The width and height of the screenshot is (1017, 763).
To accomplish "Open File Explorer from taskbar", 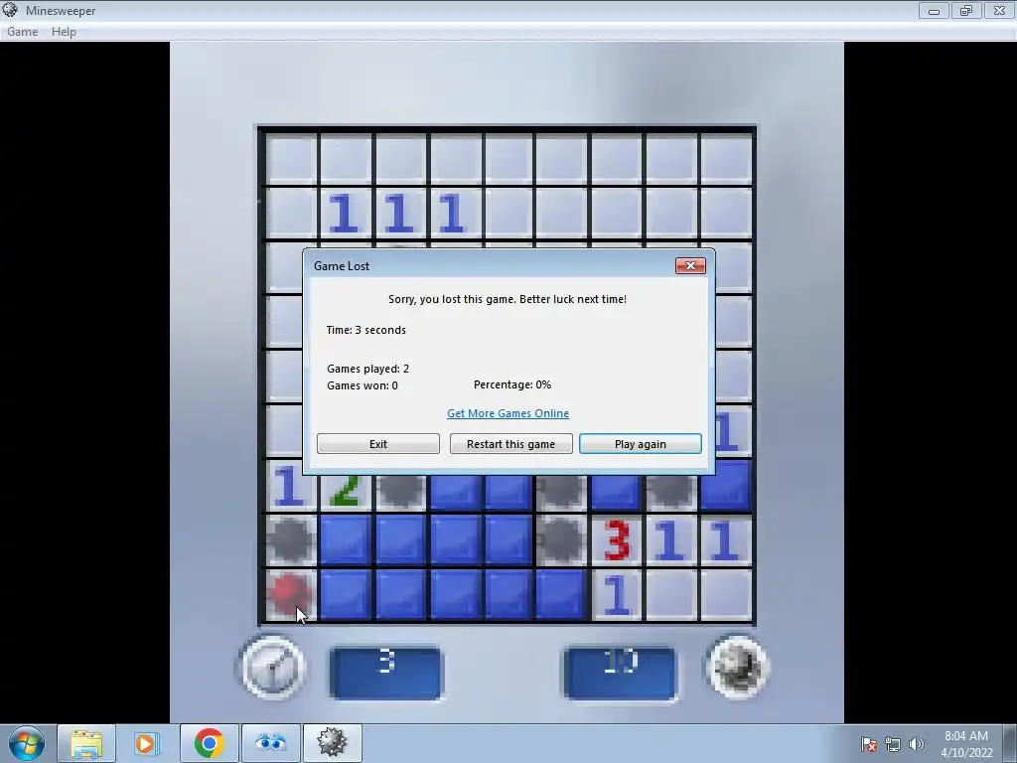I will 86,743.
